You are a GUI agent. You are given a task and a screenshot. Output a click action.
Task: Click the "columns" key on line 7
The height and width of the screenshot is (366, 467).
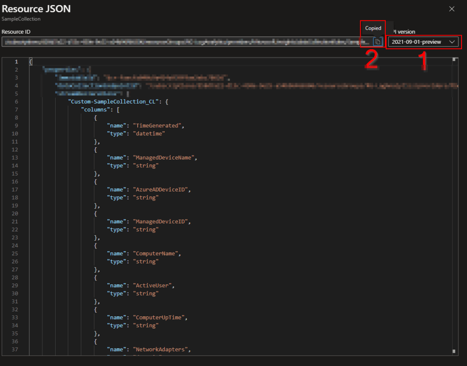(96, 110)
